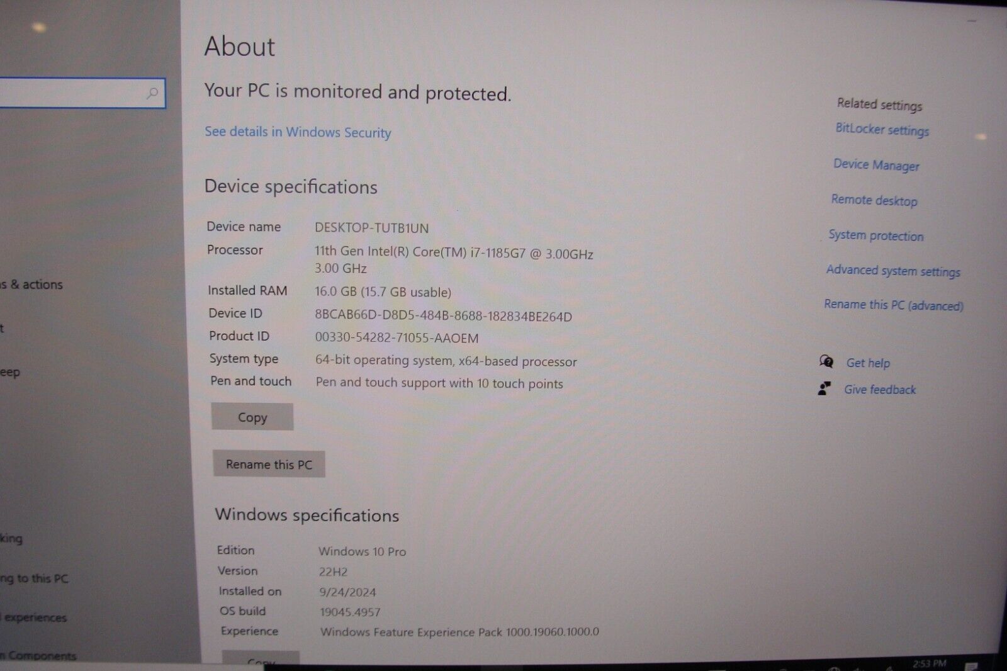1007x671 pixels.
Task: Click the Experience label
Action: 249,631
